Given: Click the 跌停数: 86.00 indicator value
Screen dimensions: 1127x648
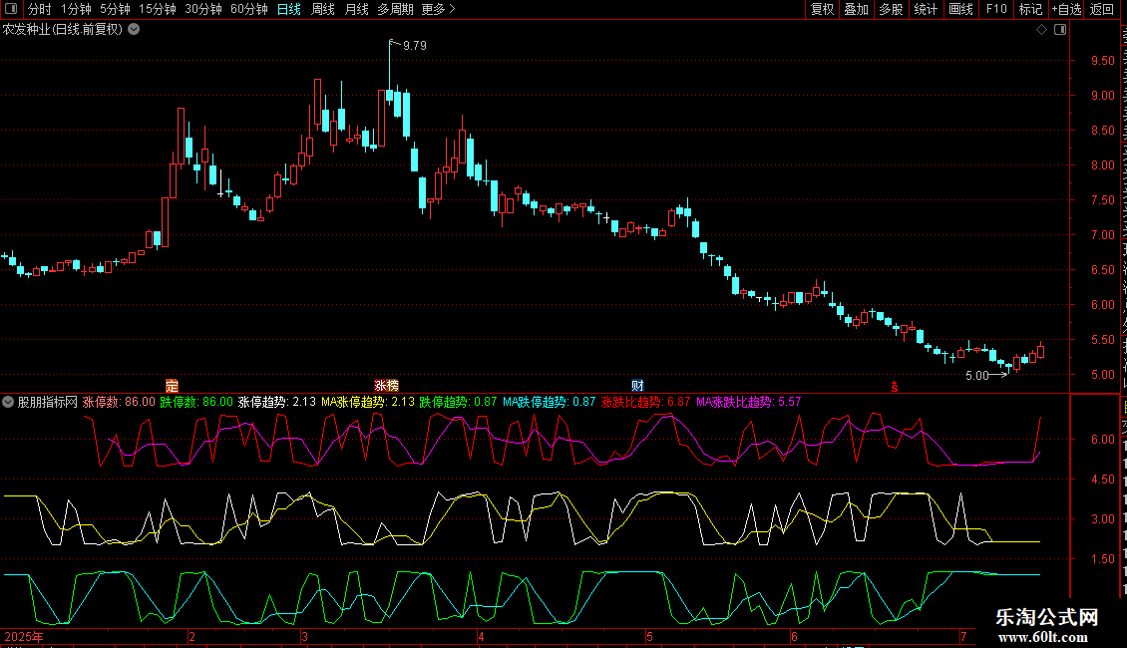Looking at the screenshot, I should point(196,402).
